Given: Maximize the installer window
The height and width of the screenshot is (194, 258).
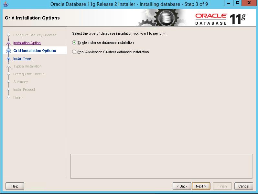Looking at the screenshot, I should click(x=237, y=3).
